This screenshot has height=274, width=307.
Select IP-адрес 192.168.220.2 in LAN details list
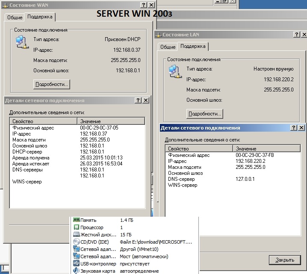(233, 161)
